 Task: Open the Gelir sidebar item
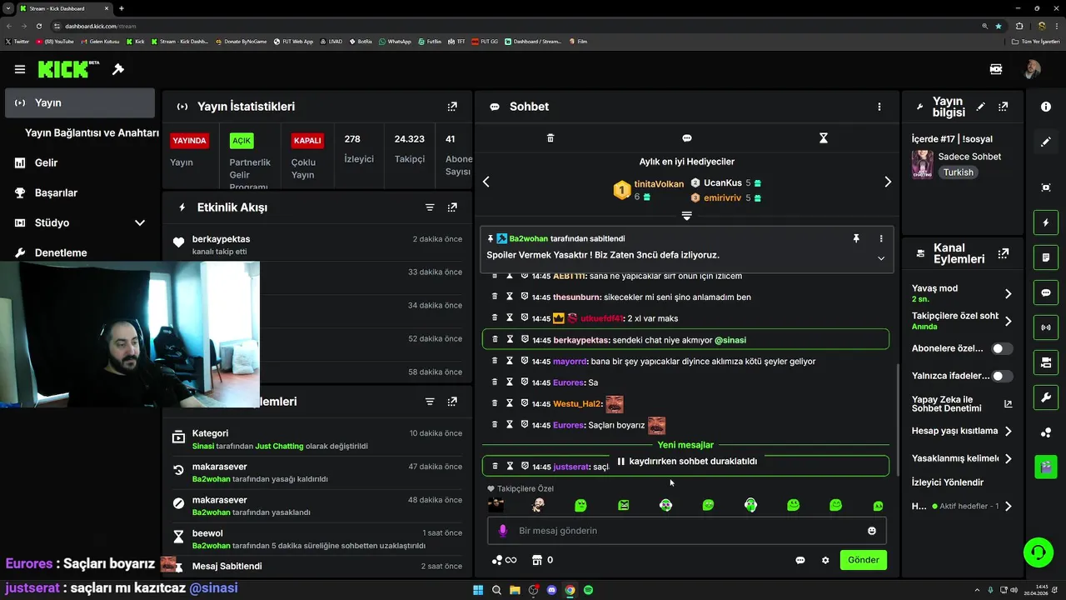point(46,162)
